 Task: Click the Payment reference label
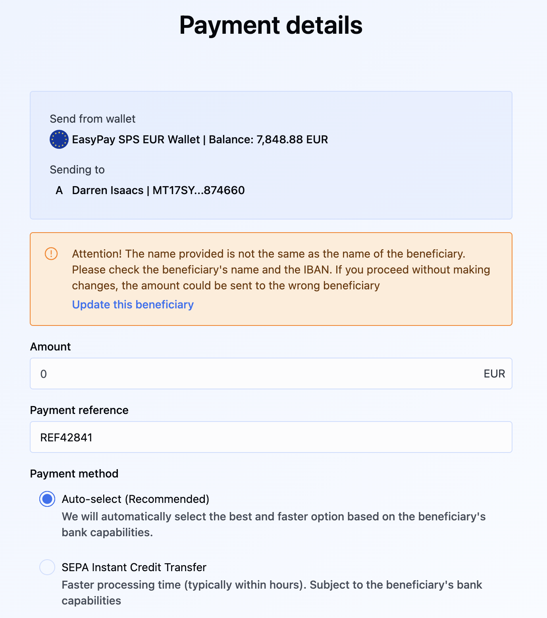click(79, 410)
